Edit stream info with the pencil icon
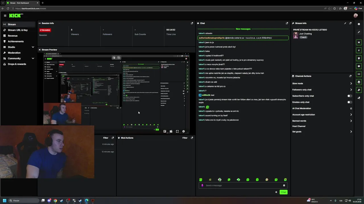 pos(345,23)
